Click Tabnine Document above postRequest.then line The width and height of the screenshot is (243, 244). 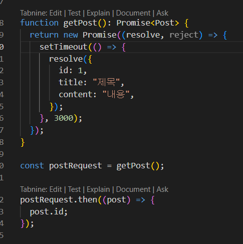click(133, 189)
